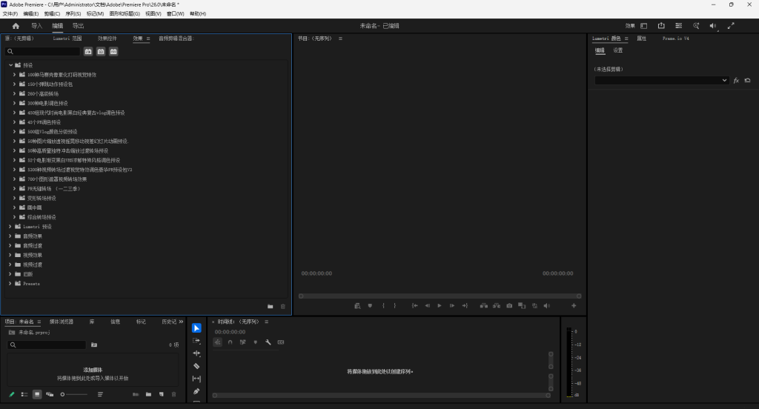Click the YUV Effects filter icon
Viewport: 759px width, 409px height.
(x=113, y=51)
